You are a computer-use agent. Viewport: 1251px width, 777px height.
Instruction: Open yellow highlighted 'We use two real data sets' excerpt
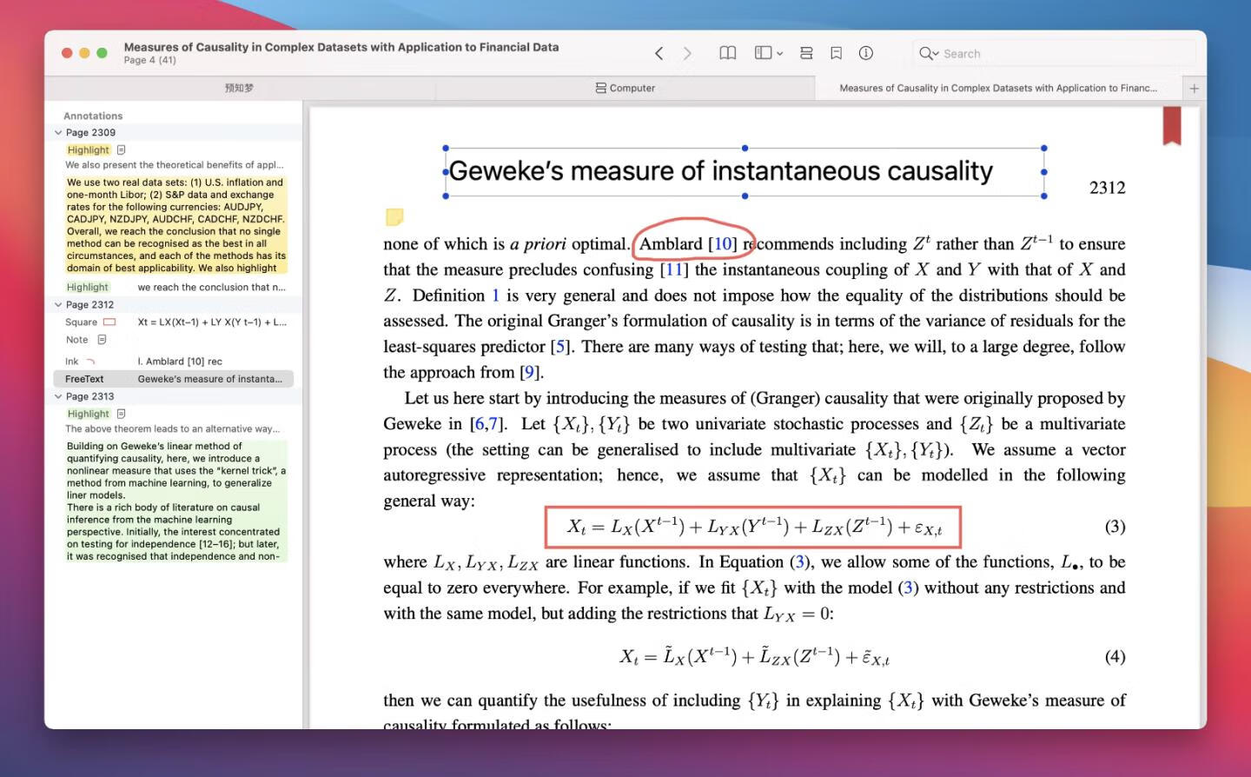pos(176,225)
